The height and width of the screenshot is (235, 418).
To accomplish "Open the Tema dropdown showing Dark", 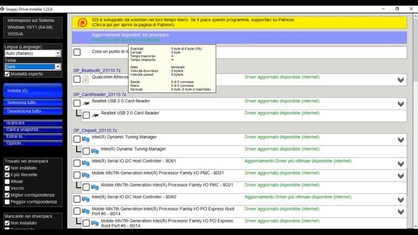I will point(33,67).
